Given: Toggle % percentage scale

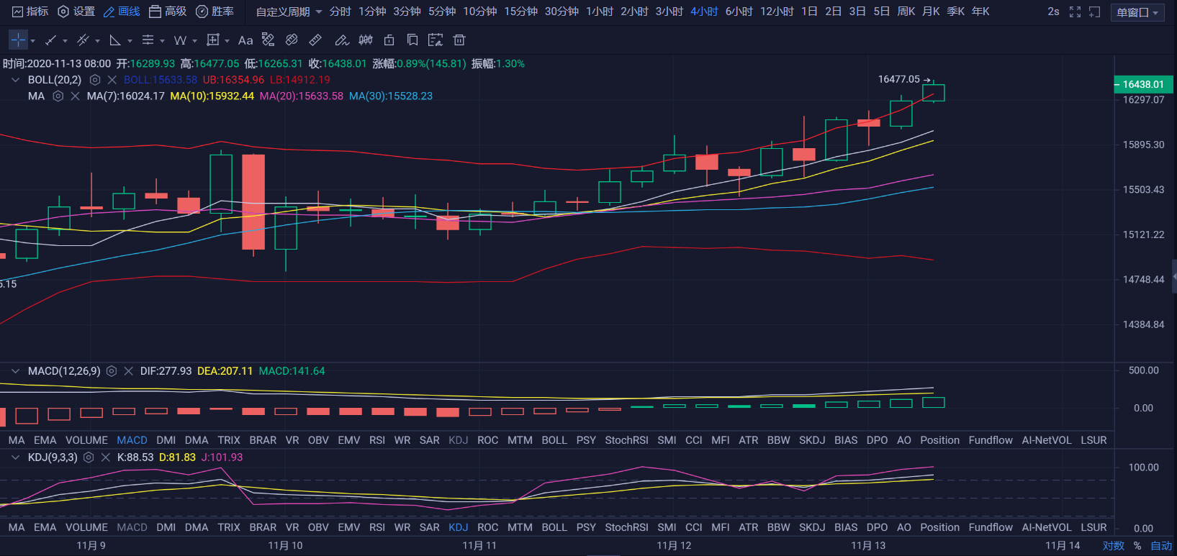Looking at the screenshot, I should click(1137, 545).
